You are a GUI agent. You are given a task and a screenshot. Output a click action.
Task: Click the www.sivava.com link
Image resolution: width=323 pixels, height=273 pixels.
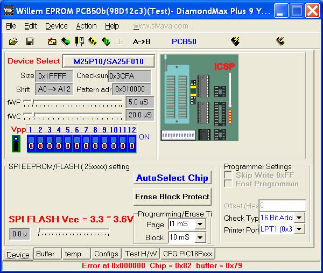tap(161, 26)
